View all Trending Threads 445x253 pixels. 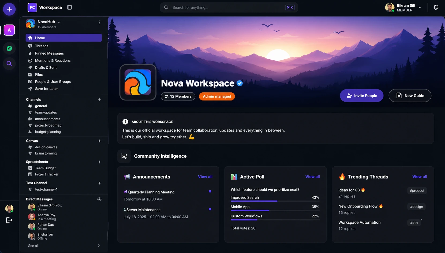[420, 177]
